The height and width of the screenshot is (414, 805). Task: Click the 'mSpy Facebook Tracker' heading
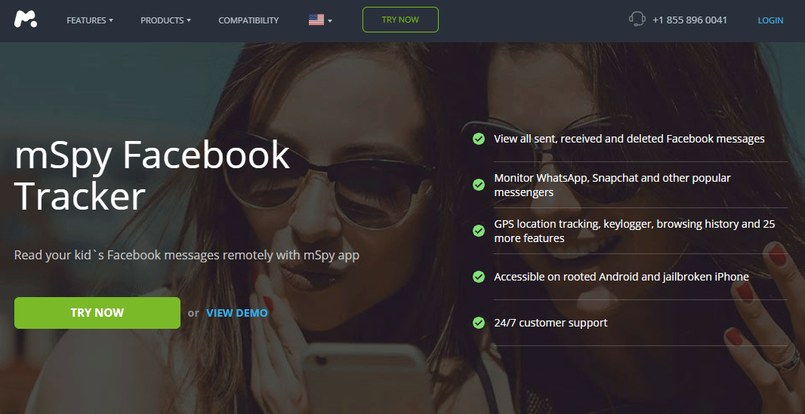pyautogui.click(x=152, y=176)
